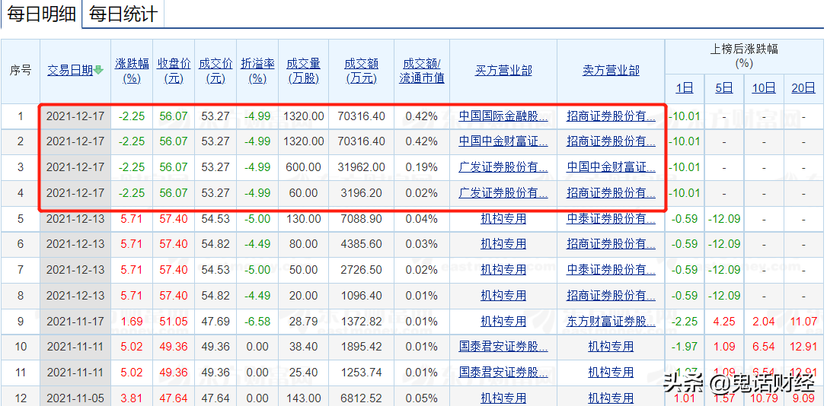Select date 2021-11-17 in row 9
827x406 pixels.
tap(75, 321)
